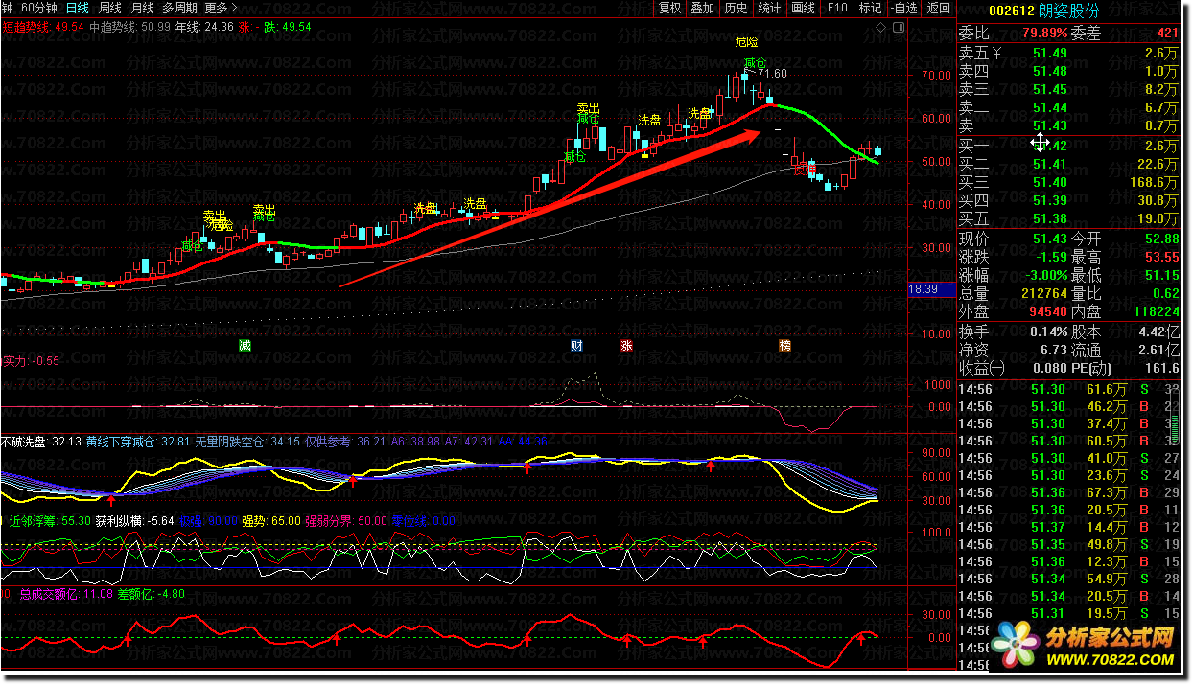Open the 多周期 multi-period tab
The height and width of the screenshot is (684, 1193).
tap(180, 8)
